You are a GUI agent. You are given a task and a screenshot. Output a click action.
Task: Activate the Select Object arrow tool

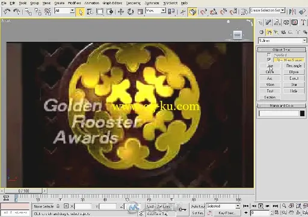(80, 12)
